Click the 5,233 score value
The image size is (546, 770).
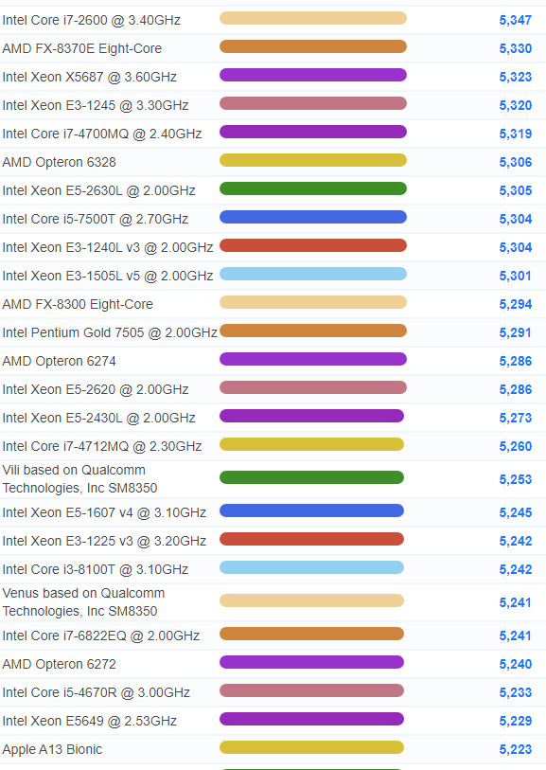click(x=515, y=693)
